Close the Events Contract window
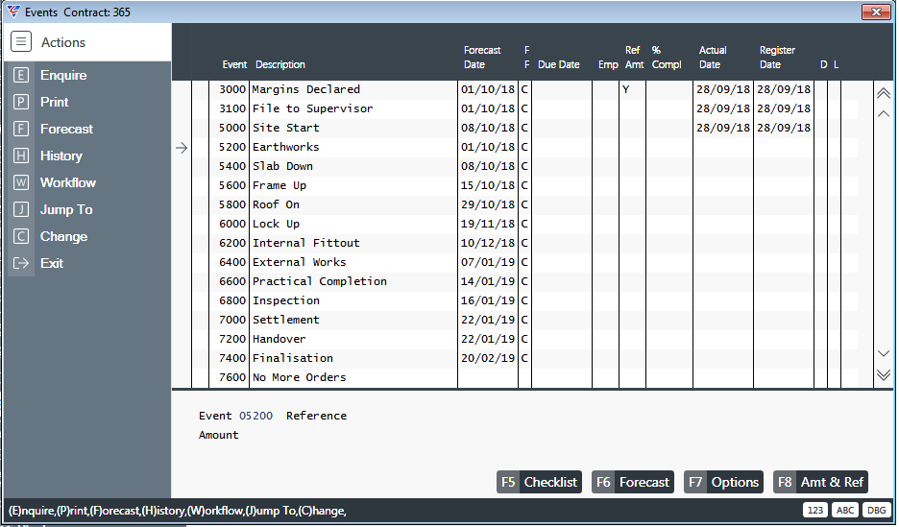Viewport: 899px width, 527px height. click(x=876, y=12)
